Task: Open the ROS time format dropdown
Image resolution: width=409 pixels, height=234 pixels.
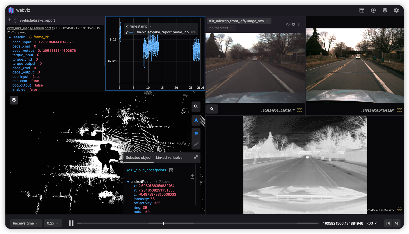Action: (x=372, y=223)
